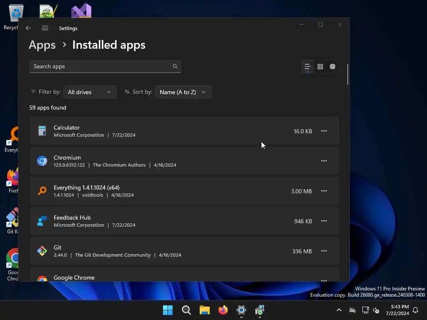Open more options for Chromium
The image size is (427, 320).
(x=324, y=161)
